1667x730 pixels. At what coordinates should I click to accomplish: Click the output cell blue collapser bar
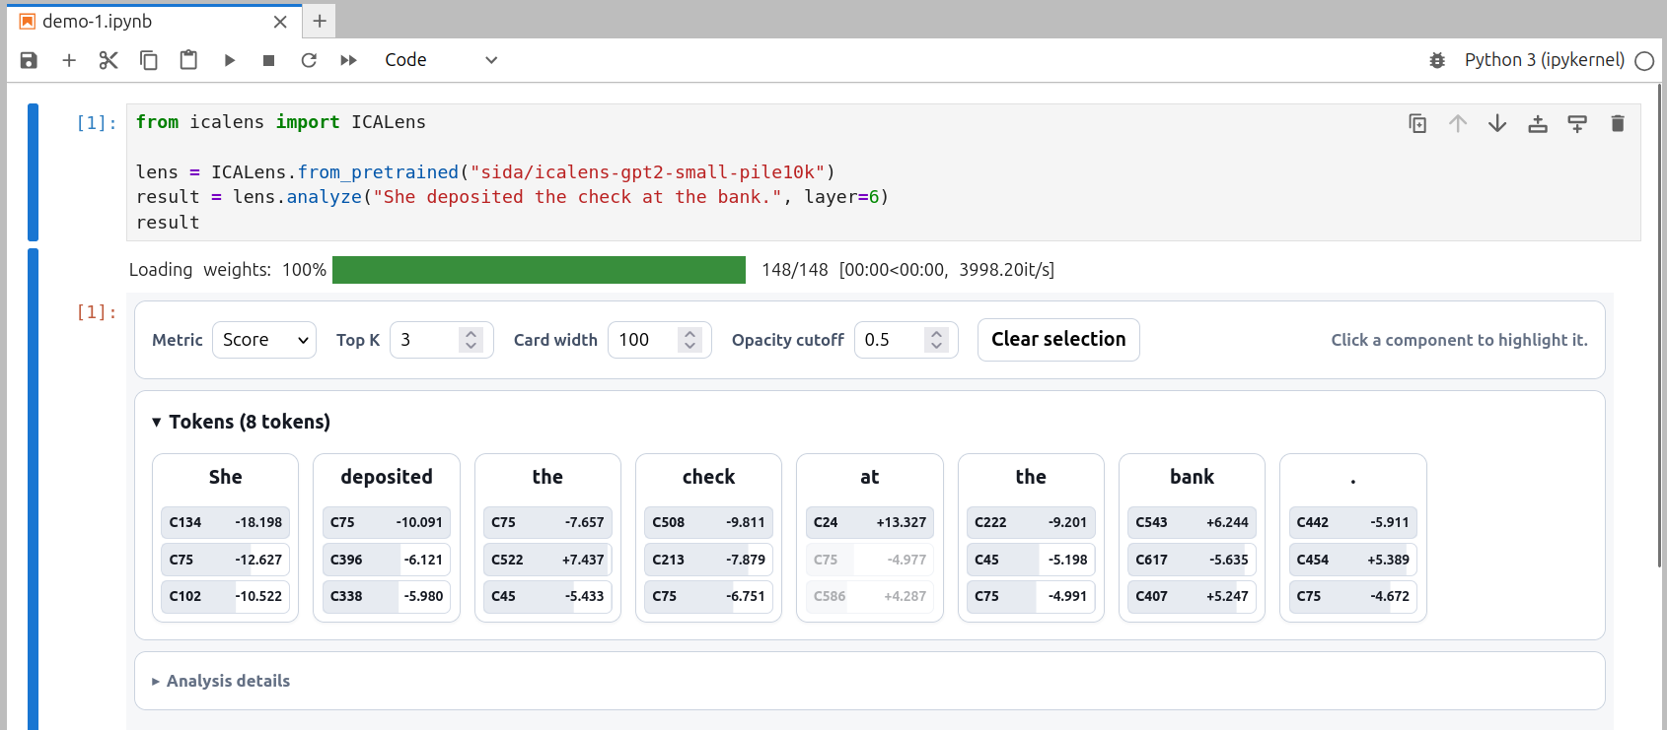[x=33, y=489]
